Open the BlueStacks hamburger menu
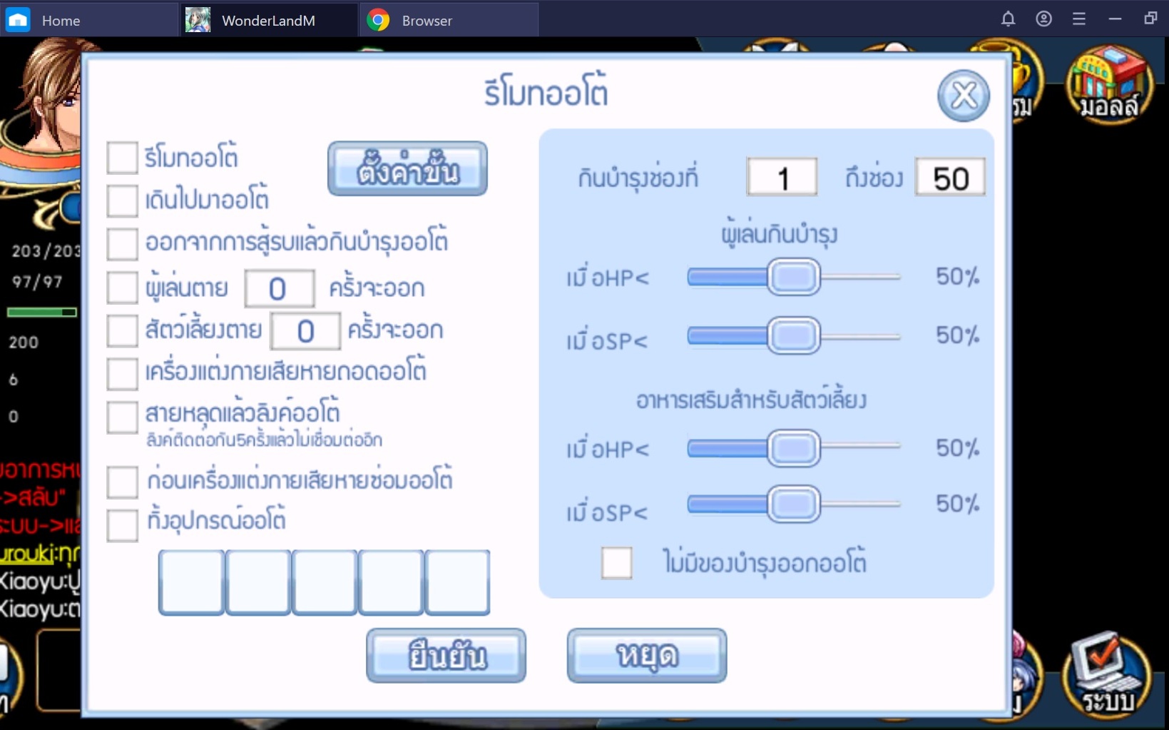 [x=1079, y=19]
